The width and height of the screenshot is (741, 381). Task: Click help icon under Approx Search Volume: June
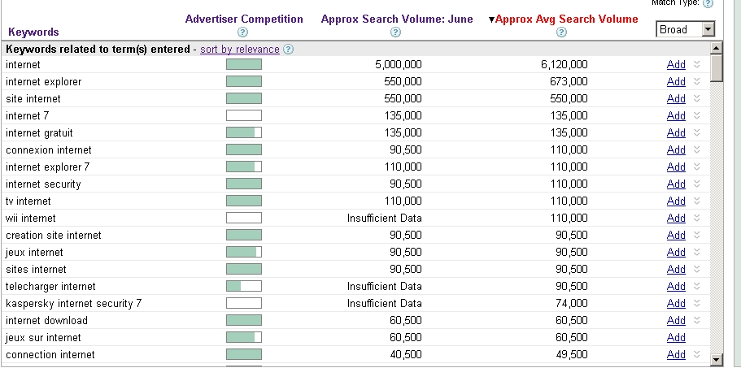tap(395, 32)
